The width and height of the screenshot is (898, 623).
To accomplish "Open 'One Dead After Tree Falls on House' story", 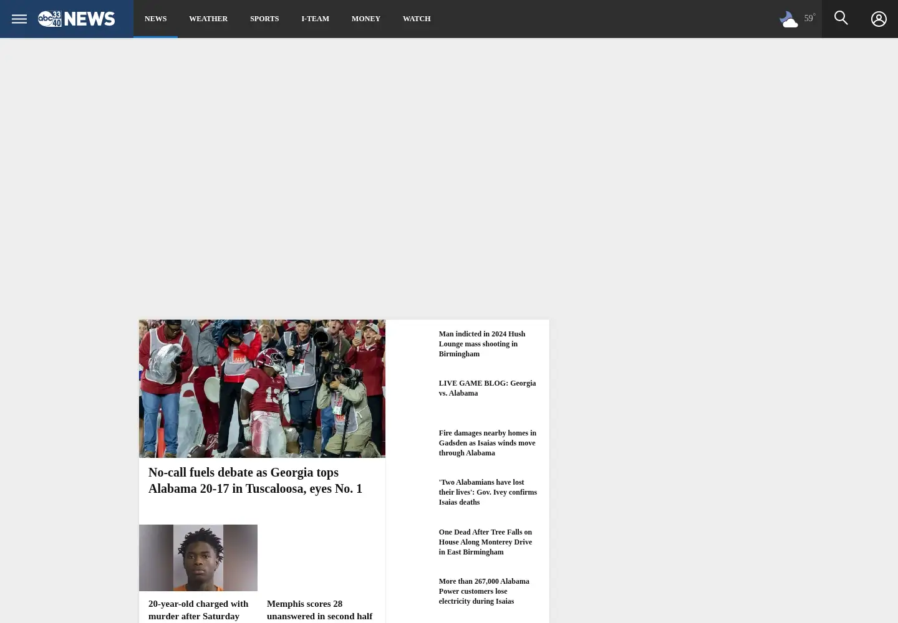I will 485,542.
